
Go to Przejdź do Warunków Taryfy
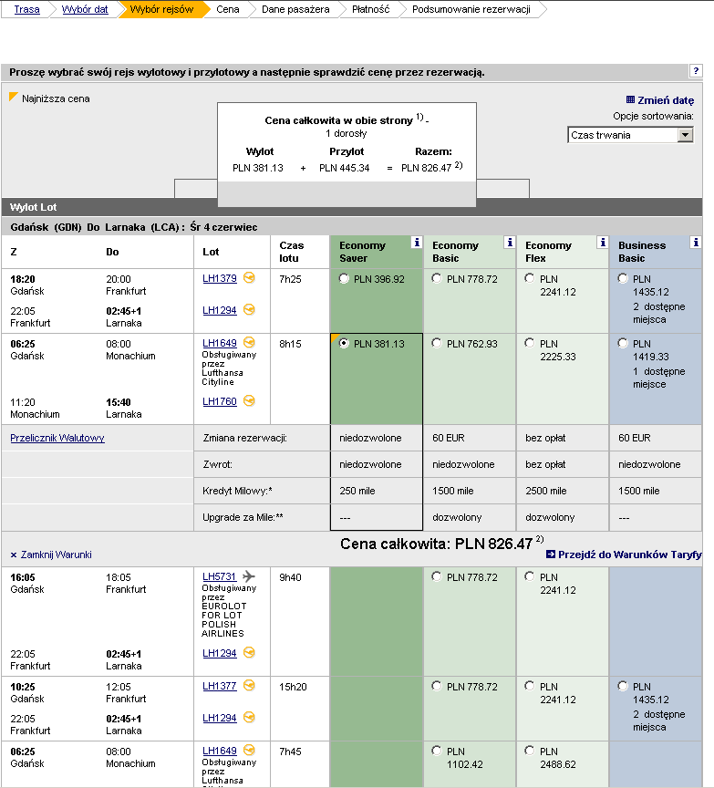click(629, 555)
